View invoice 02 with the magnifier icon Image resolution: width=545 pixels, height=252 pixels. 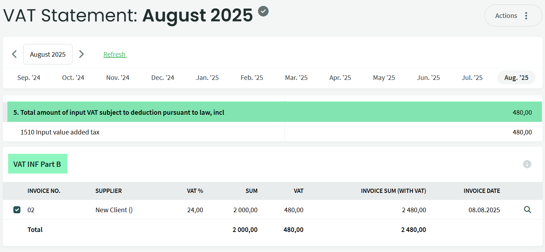527,210
